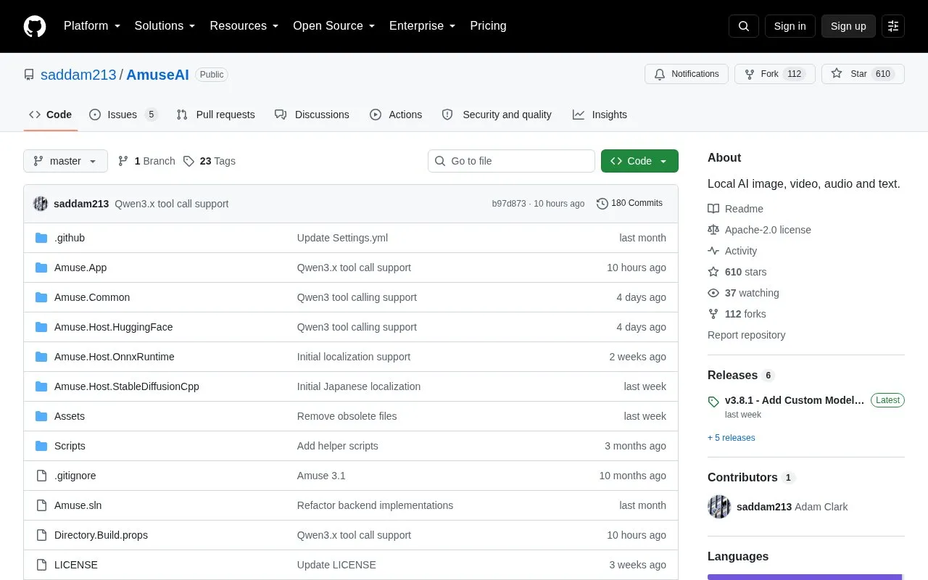Fork the AmuseAI repository
This screenshot has height=580, width=928.
pyautogui.click(x=775, y=74)
